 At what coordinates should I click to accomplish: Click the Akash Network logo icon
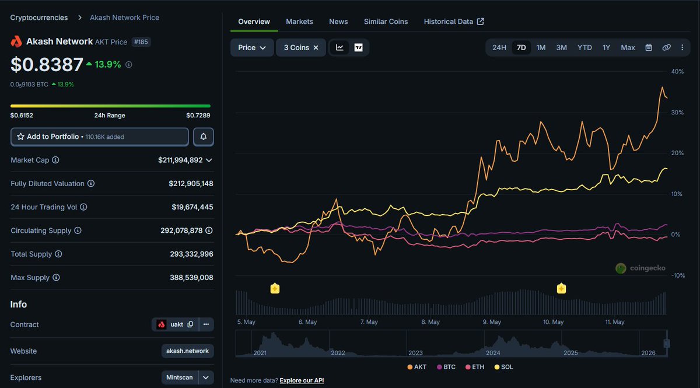[x=16, y=41]
